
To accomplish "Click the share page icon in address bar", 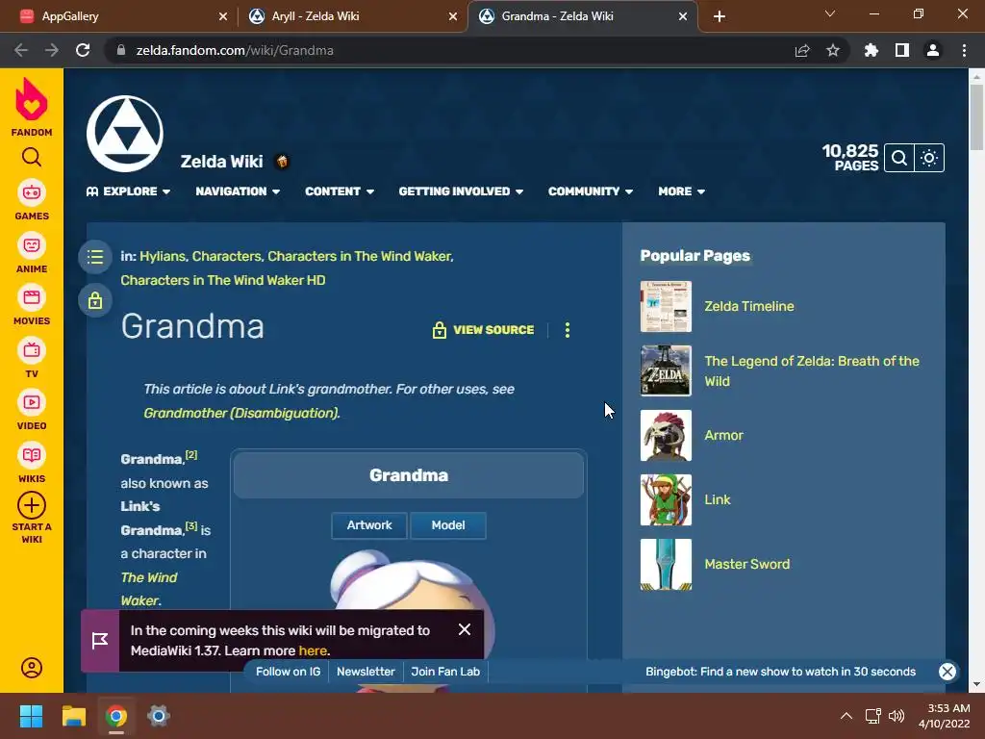I will (x=802, y=50).
